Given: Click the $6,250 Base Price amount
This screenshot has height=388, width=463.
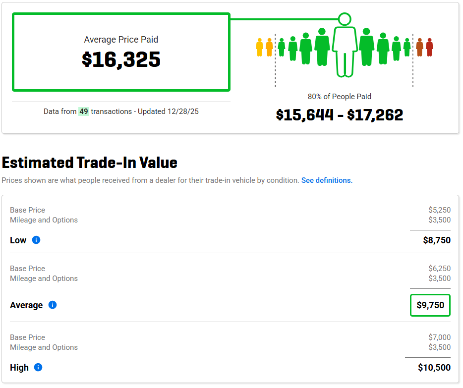Looking at the screenshot, I should 440,269.
